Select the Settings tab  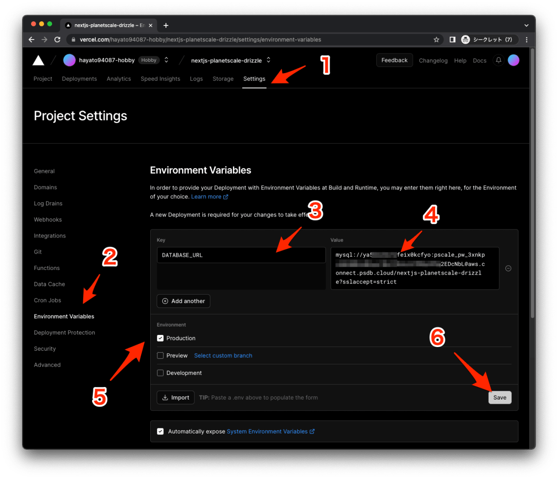[x=254, y=79]
